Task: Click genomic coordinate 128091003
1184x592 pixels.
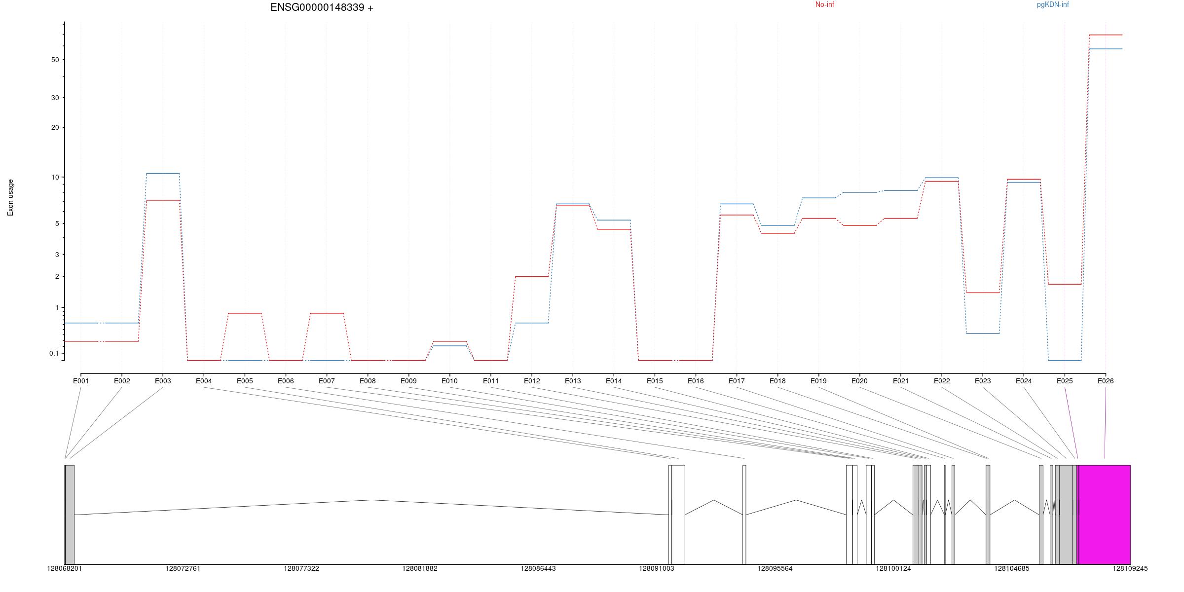Action: (657, 568)
